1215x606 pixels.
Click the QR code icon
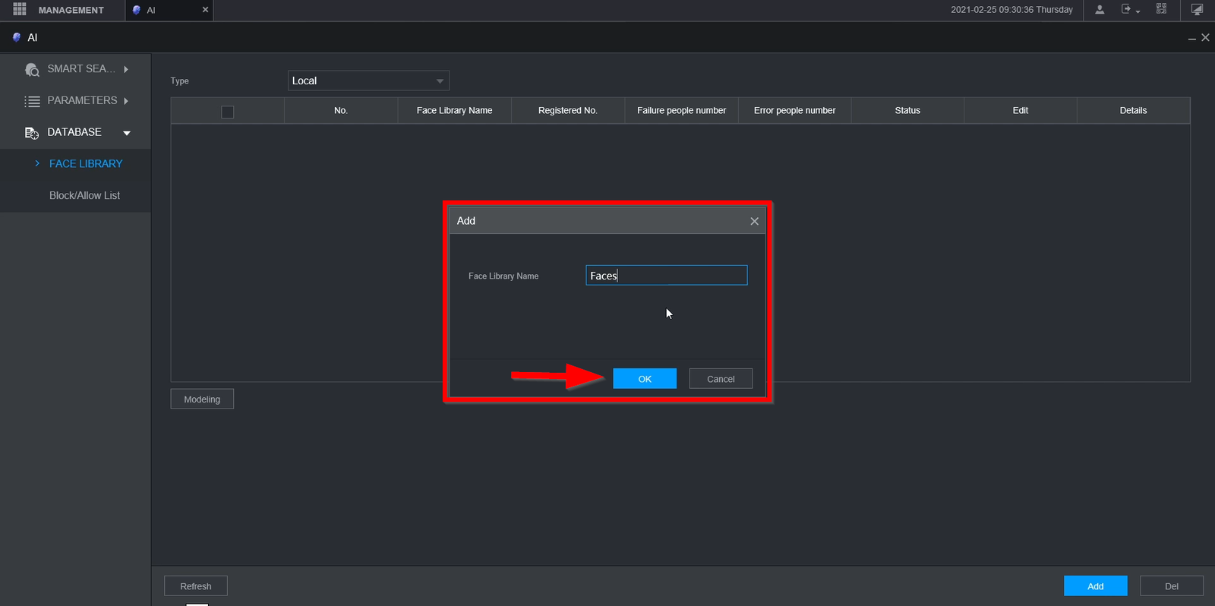(x=1161, y=9)
